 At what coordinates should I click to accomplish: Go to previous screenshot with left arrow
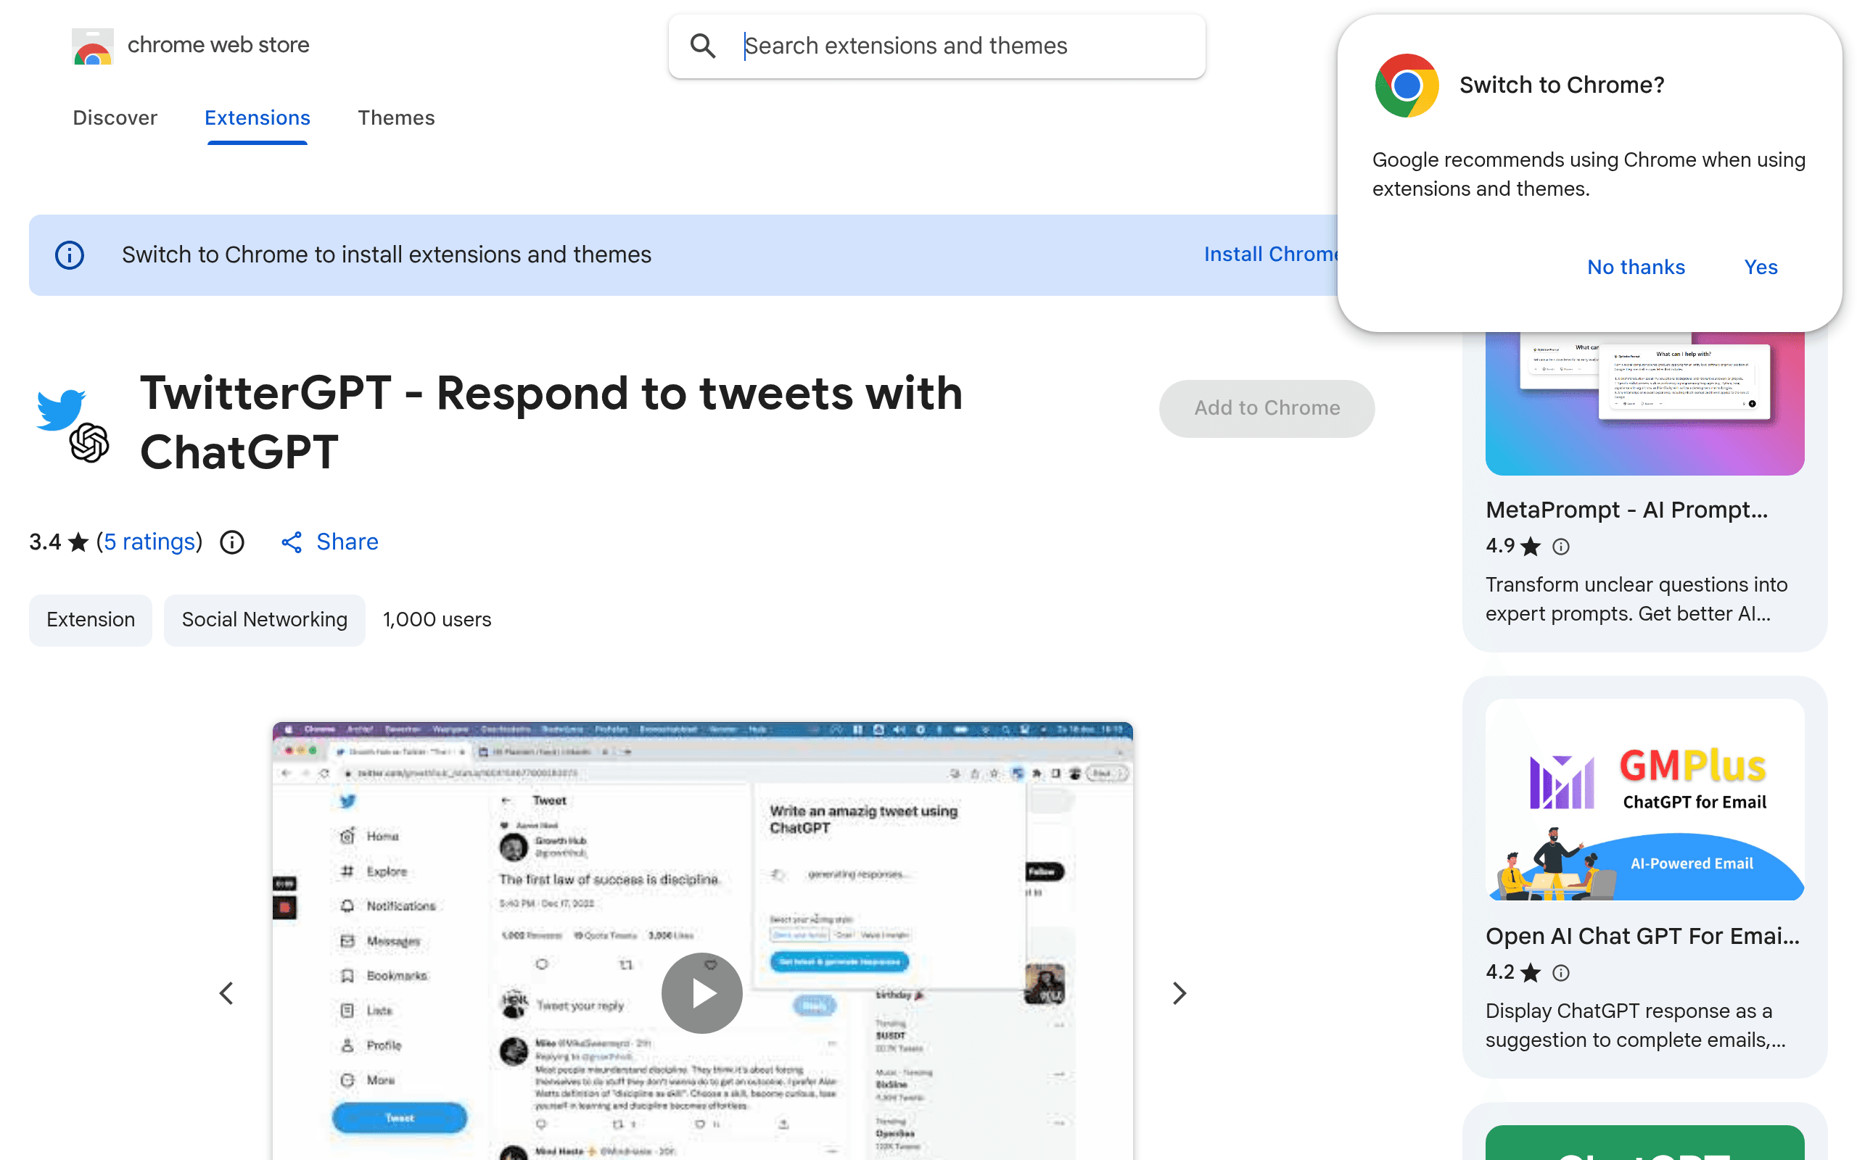[226, 993]
